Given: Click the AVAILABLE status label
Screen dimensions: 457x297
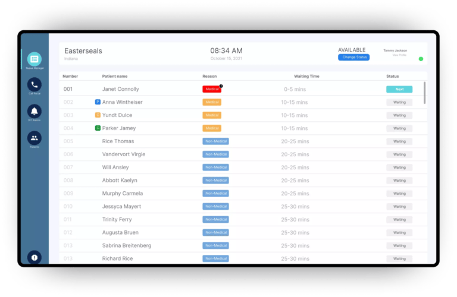Looking at the screenshot, I should 352,50.
